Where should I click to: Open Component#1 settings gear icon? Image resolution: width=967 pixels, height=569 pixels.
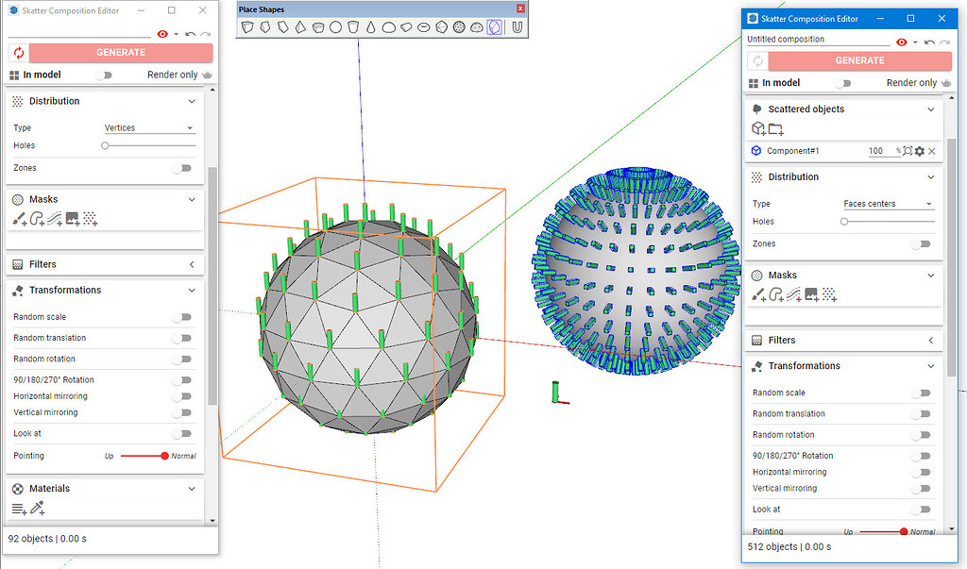(x=918, y=150)
